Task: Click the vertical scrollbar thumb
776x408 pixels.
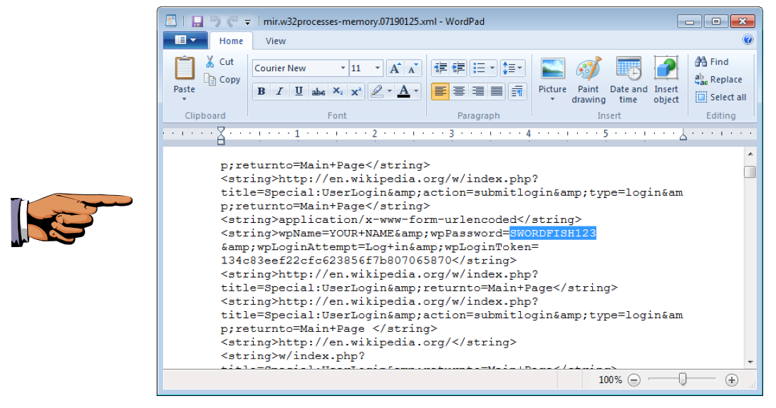Action: coord(750,172)
